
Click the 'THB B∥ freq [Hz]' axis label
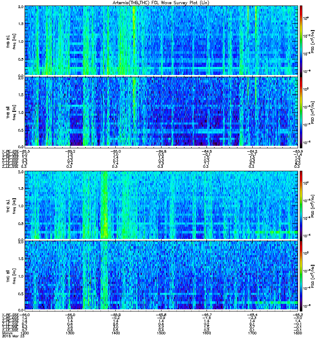11,112
